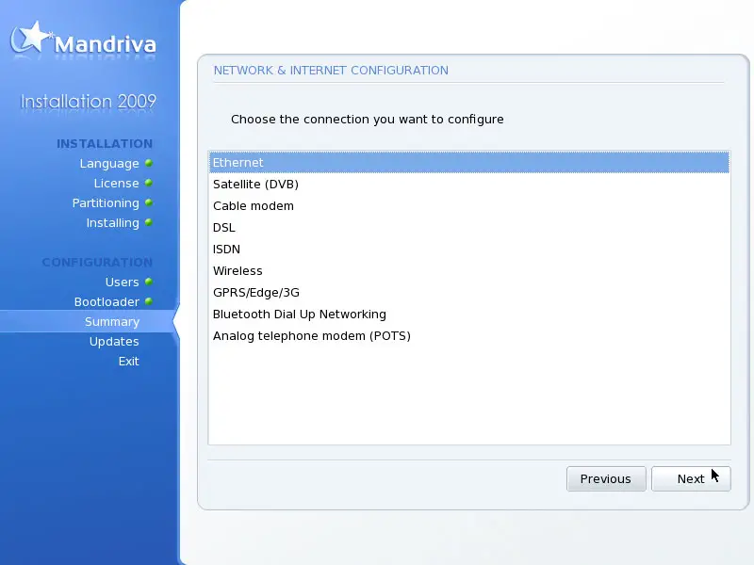Click green status dot beside Bootloader
Screen dimensions: 754x565
pyautogui.click(x=149, y=301)
